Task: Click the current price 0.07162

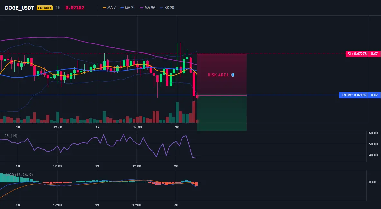Action: click(75, 8)
